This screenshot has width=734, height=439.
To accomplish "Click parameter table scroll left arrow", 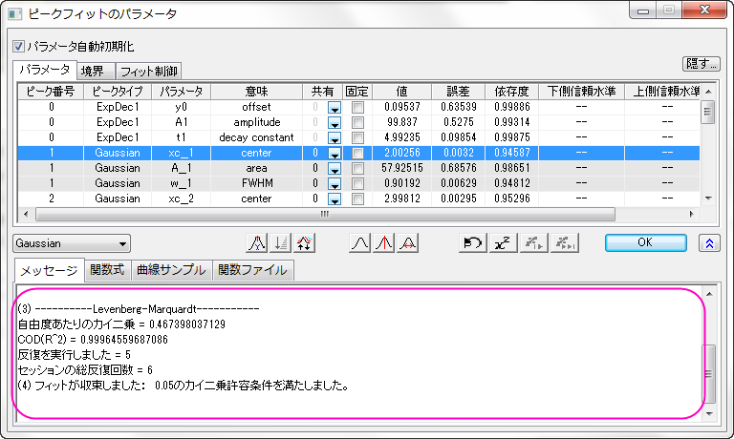I will (25, 214).
